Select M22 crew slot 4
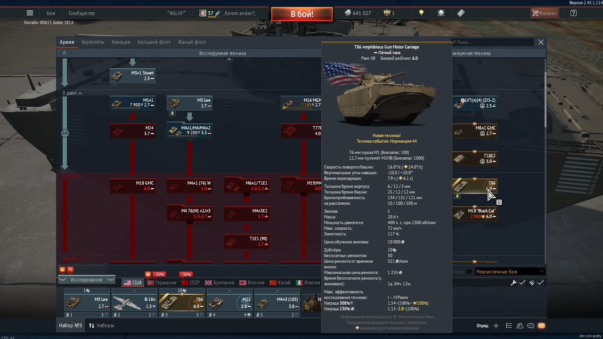 click(229, 303)
